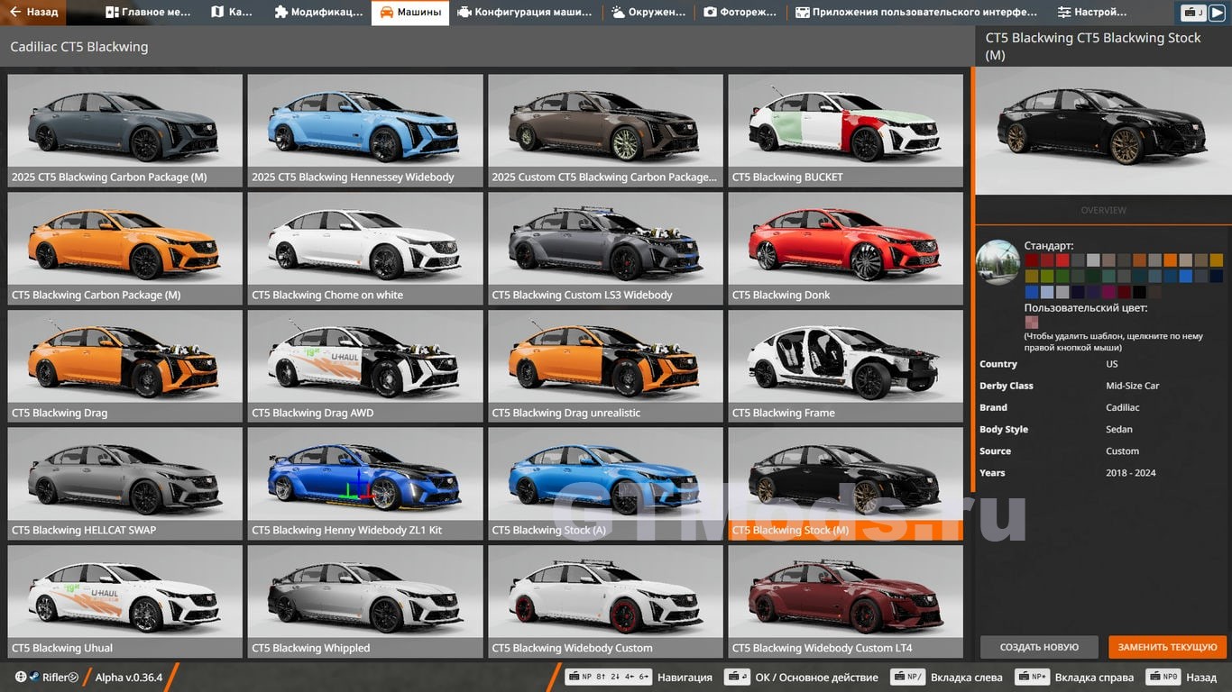Image resolution: width=1232 pixels, height=692 pixels.
Task: Open Приложения пользовательского интерфейса tab
Action: [x=916, y=13]
